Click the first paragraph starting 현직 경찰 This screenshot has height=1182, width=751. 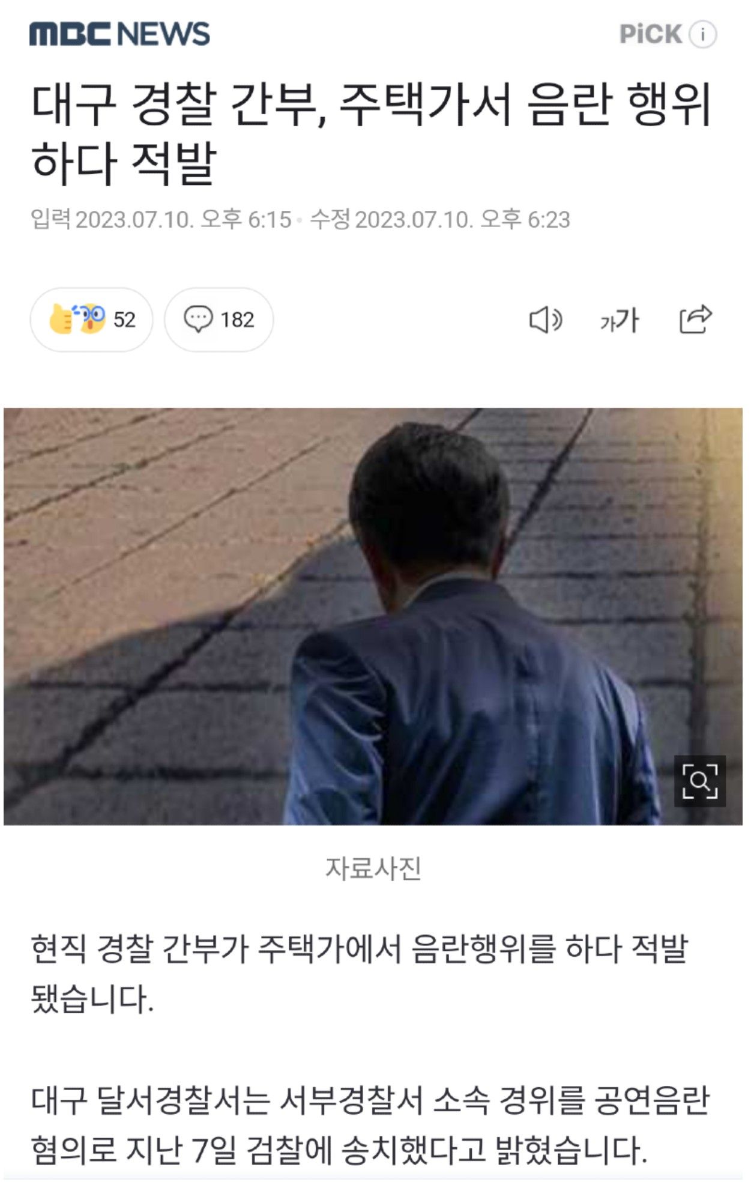360,974
